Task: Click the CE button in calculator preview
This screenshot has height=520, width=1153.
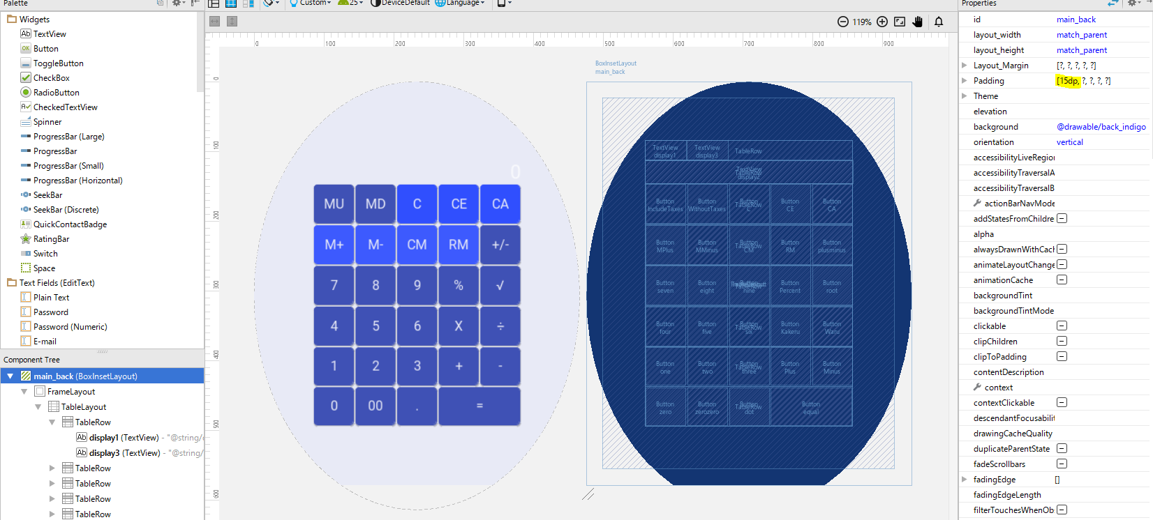Action: tap(459, 204)
